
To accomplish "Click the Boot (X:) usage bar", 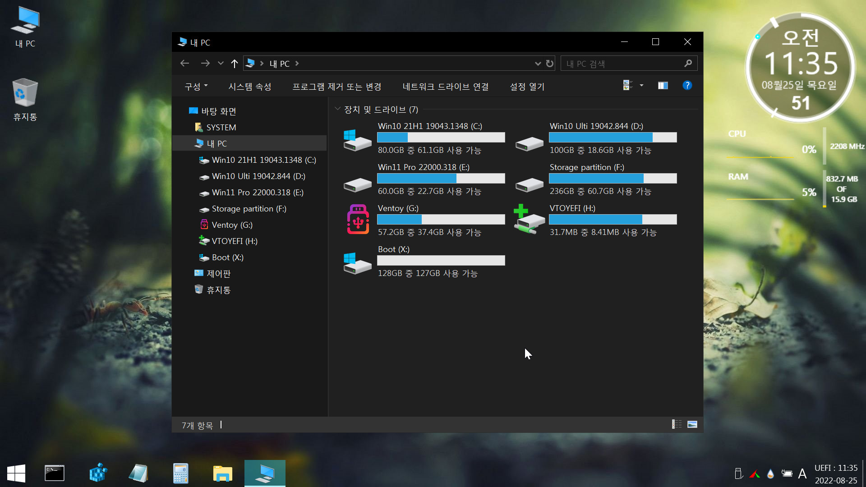I will pos(441,260).
